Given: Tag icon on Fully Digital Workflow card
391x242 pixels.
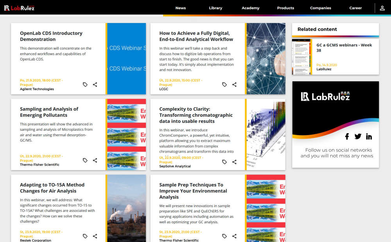Looking at the screenshot, I should (x=224, y=85).
